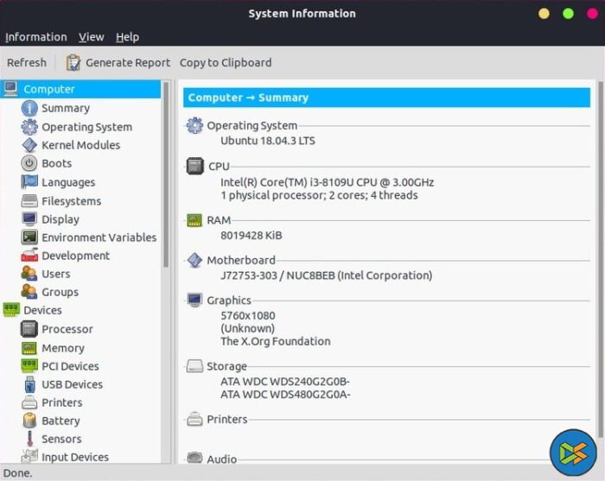Open the Languages flag icon entry
This screenshot has width=605, height=481.
pos(29,182)
